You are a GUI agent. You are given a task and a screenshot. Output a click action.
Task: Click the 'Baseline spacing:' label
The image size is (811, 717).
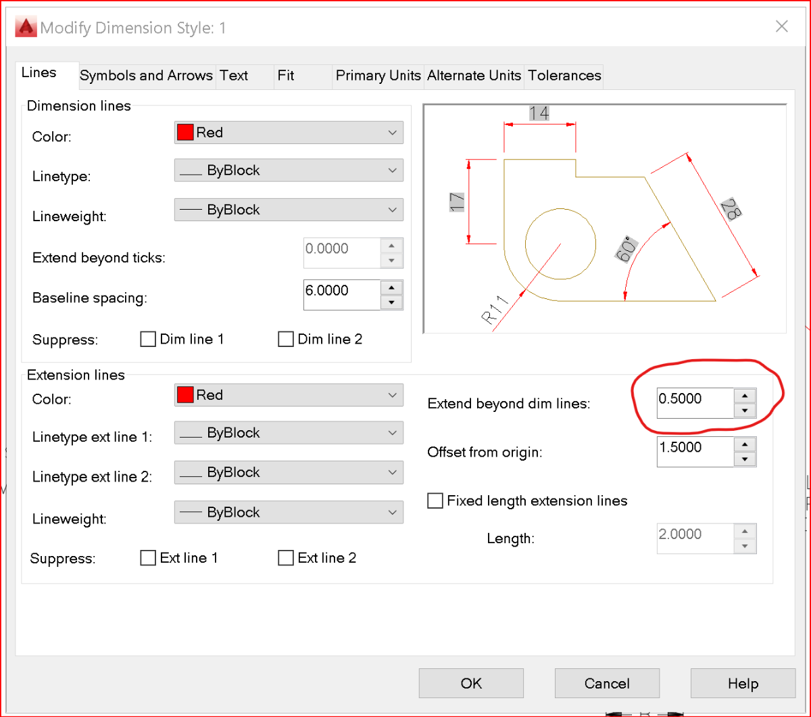pyautogui.click(x=89, y=298)
